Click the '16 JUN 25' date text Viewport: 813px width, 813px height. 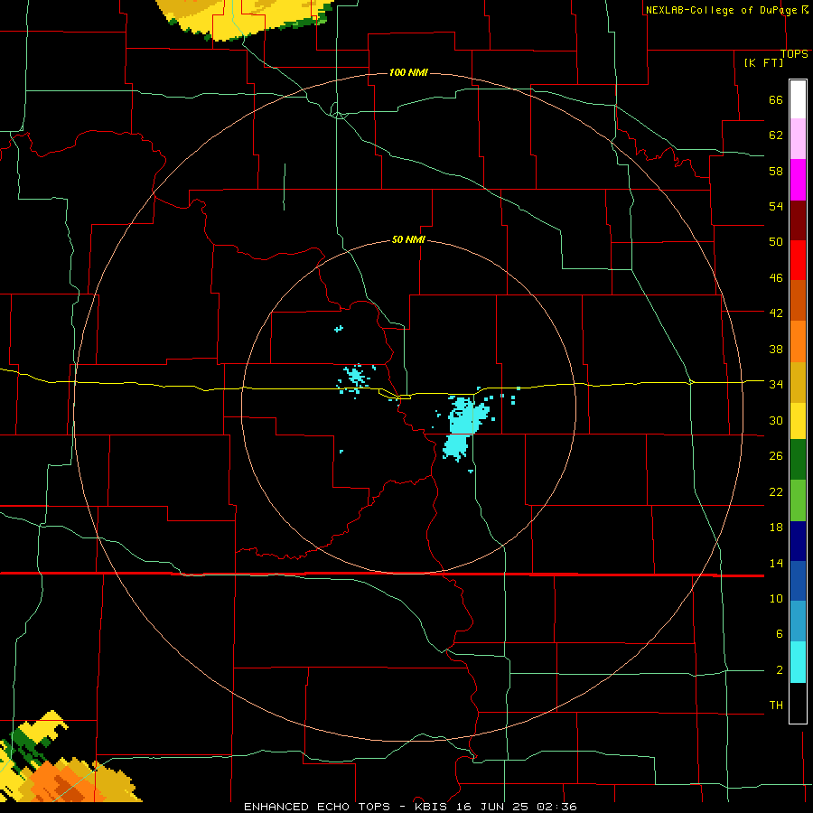pyautogui.click(x=493, y=807)
